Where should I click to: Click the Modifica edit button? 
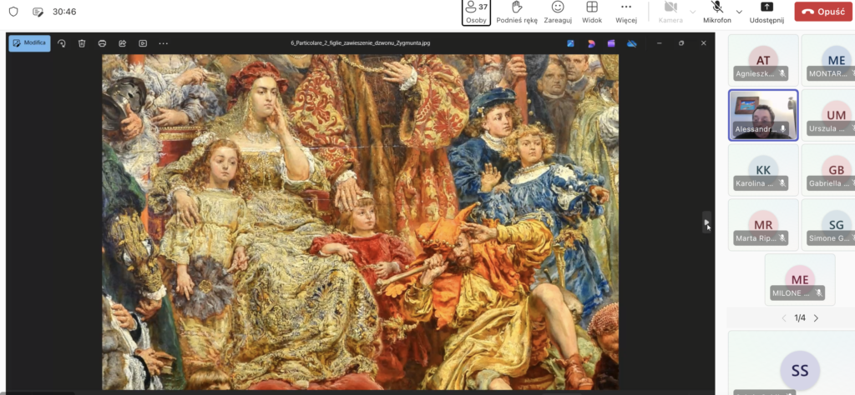29,43
